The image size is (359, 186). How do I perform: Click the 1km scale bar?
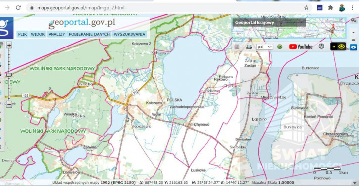point(327,169)
